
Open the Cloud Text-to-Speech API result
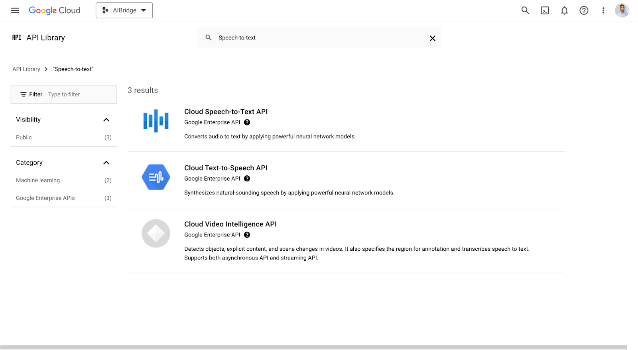[x=226, y=168]
